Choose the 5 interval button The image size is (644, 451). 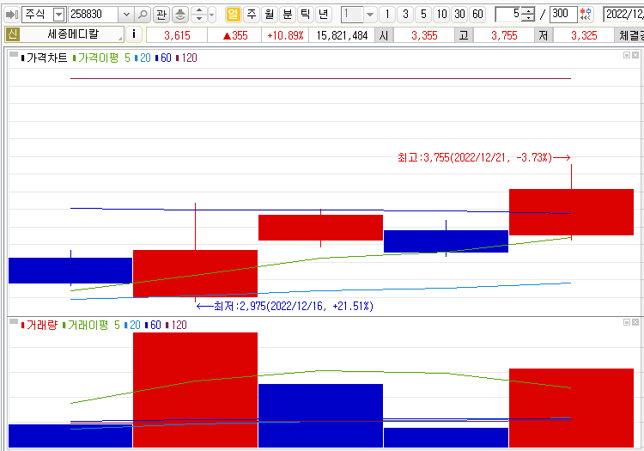tap(423, 15)
